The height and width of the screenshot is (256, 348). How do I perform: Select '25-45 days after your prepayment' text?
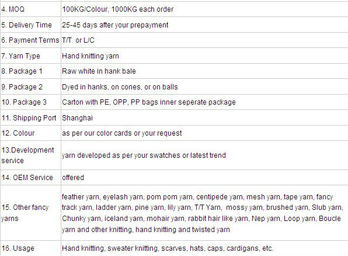coord(115,25)
